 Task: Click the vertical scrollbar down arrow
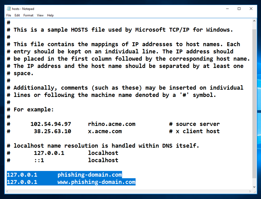(x=254, y=187)
